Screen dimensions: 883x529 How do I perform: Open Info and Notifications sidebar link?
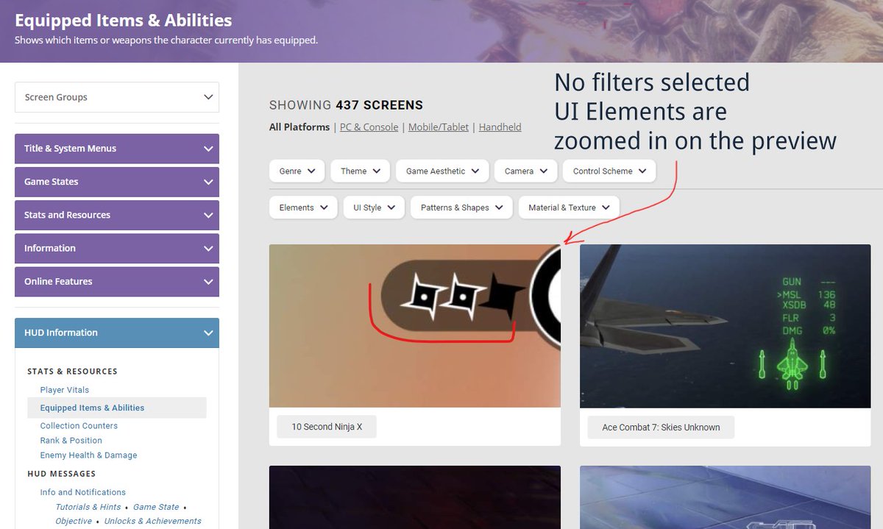point(83,492)
